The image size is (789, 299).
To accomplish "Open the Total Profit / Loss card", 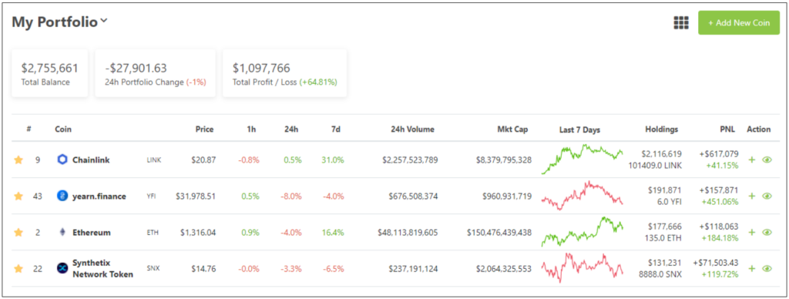I will pos(285,73).
